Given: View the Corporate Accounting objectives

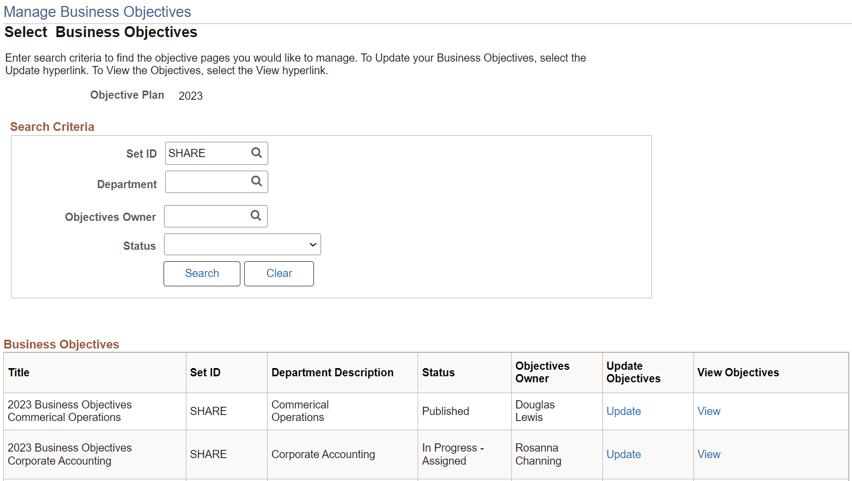Looking at the screenshot, I should click(708, 454).
